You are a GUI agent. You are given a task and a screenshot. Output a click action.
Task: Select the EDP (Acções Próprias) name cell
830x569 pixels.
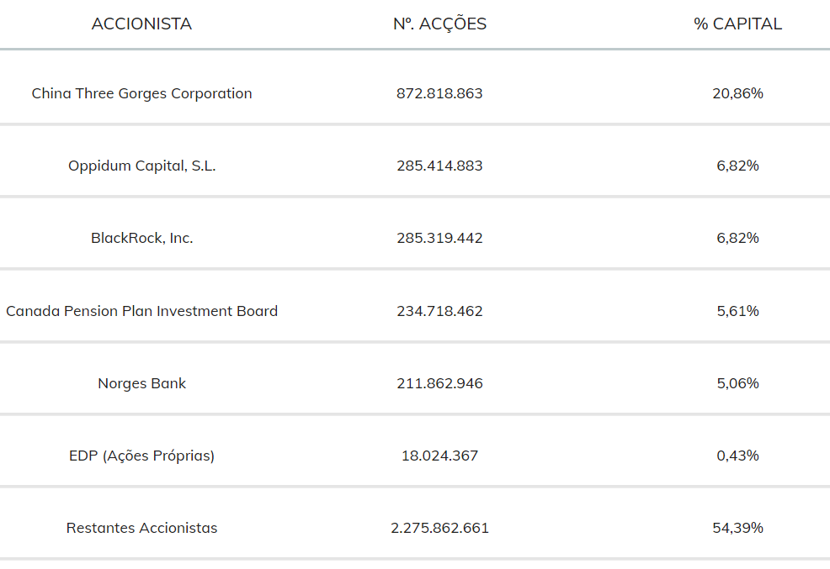point(141,456)
